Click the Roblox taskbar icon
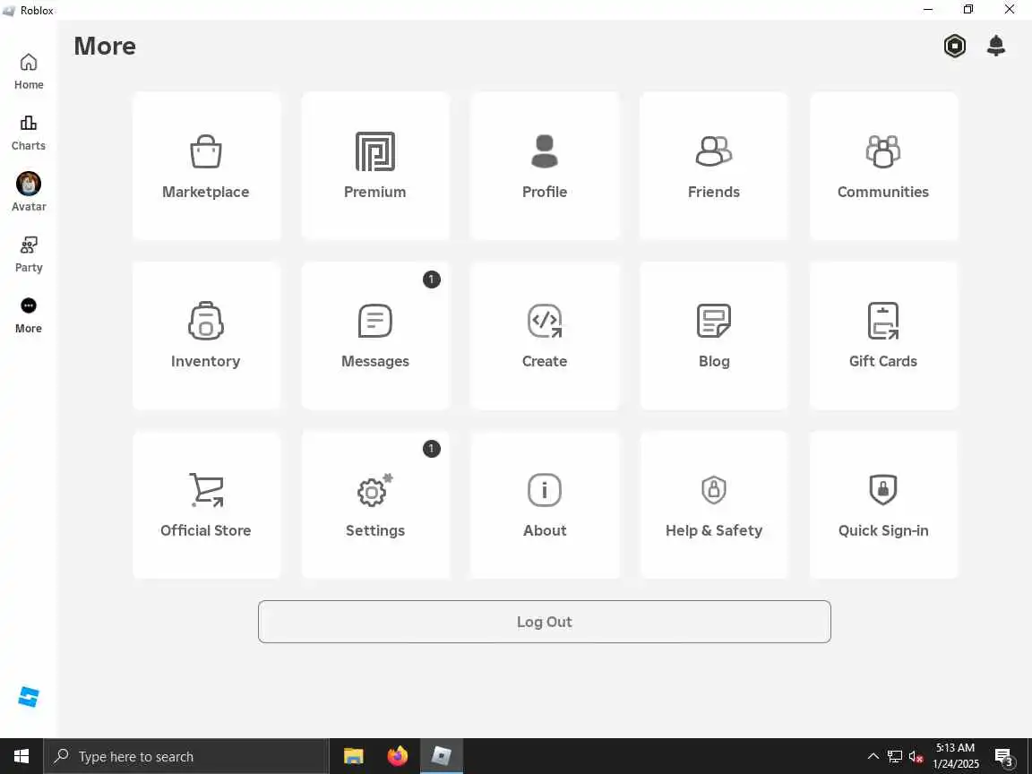The height and width of the screenshot is (774, 1032). click(441, 756)
